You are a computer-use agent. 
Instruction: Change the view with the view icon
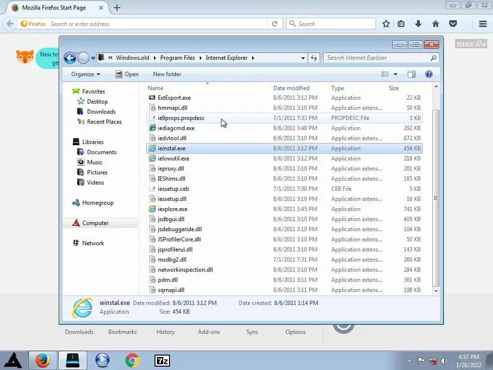(x=385, y=74)
